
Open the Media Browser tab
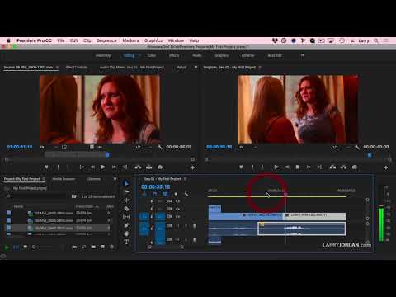(64, 179)
